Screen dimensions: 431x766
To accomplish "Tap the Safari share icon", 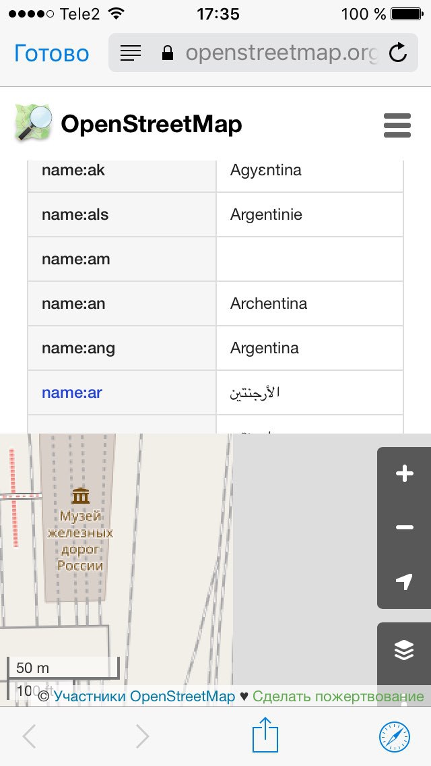I will coord(265,736).
